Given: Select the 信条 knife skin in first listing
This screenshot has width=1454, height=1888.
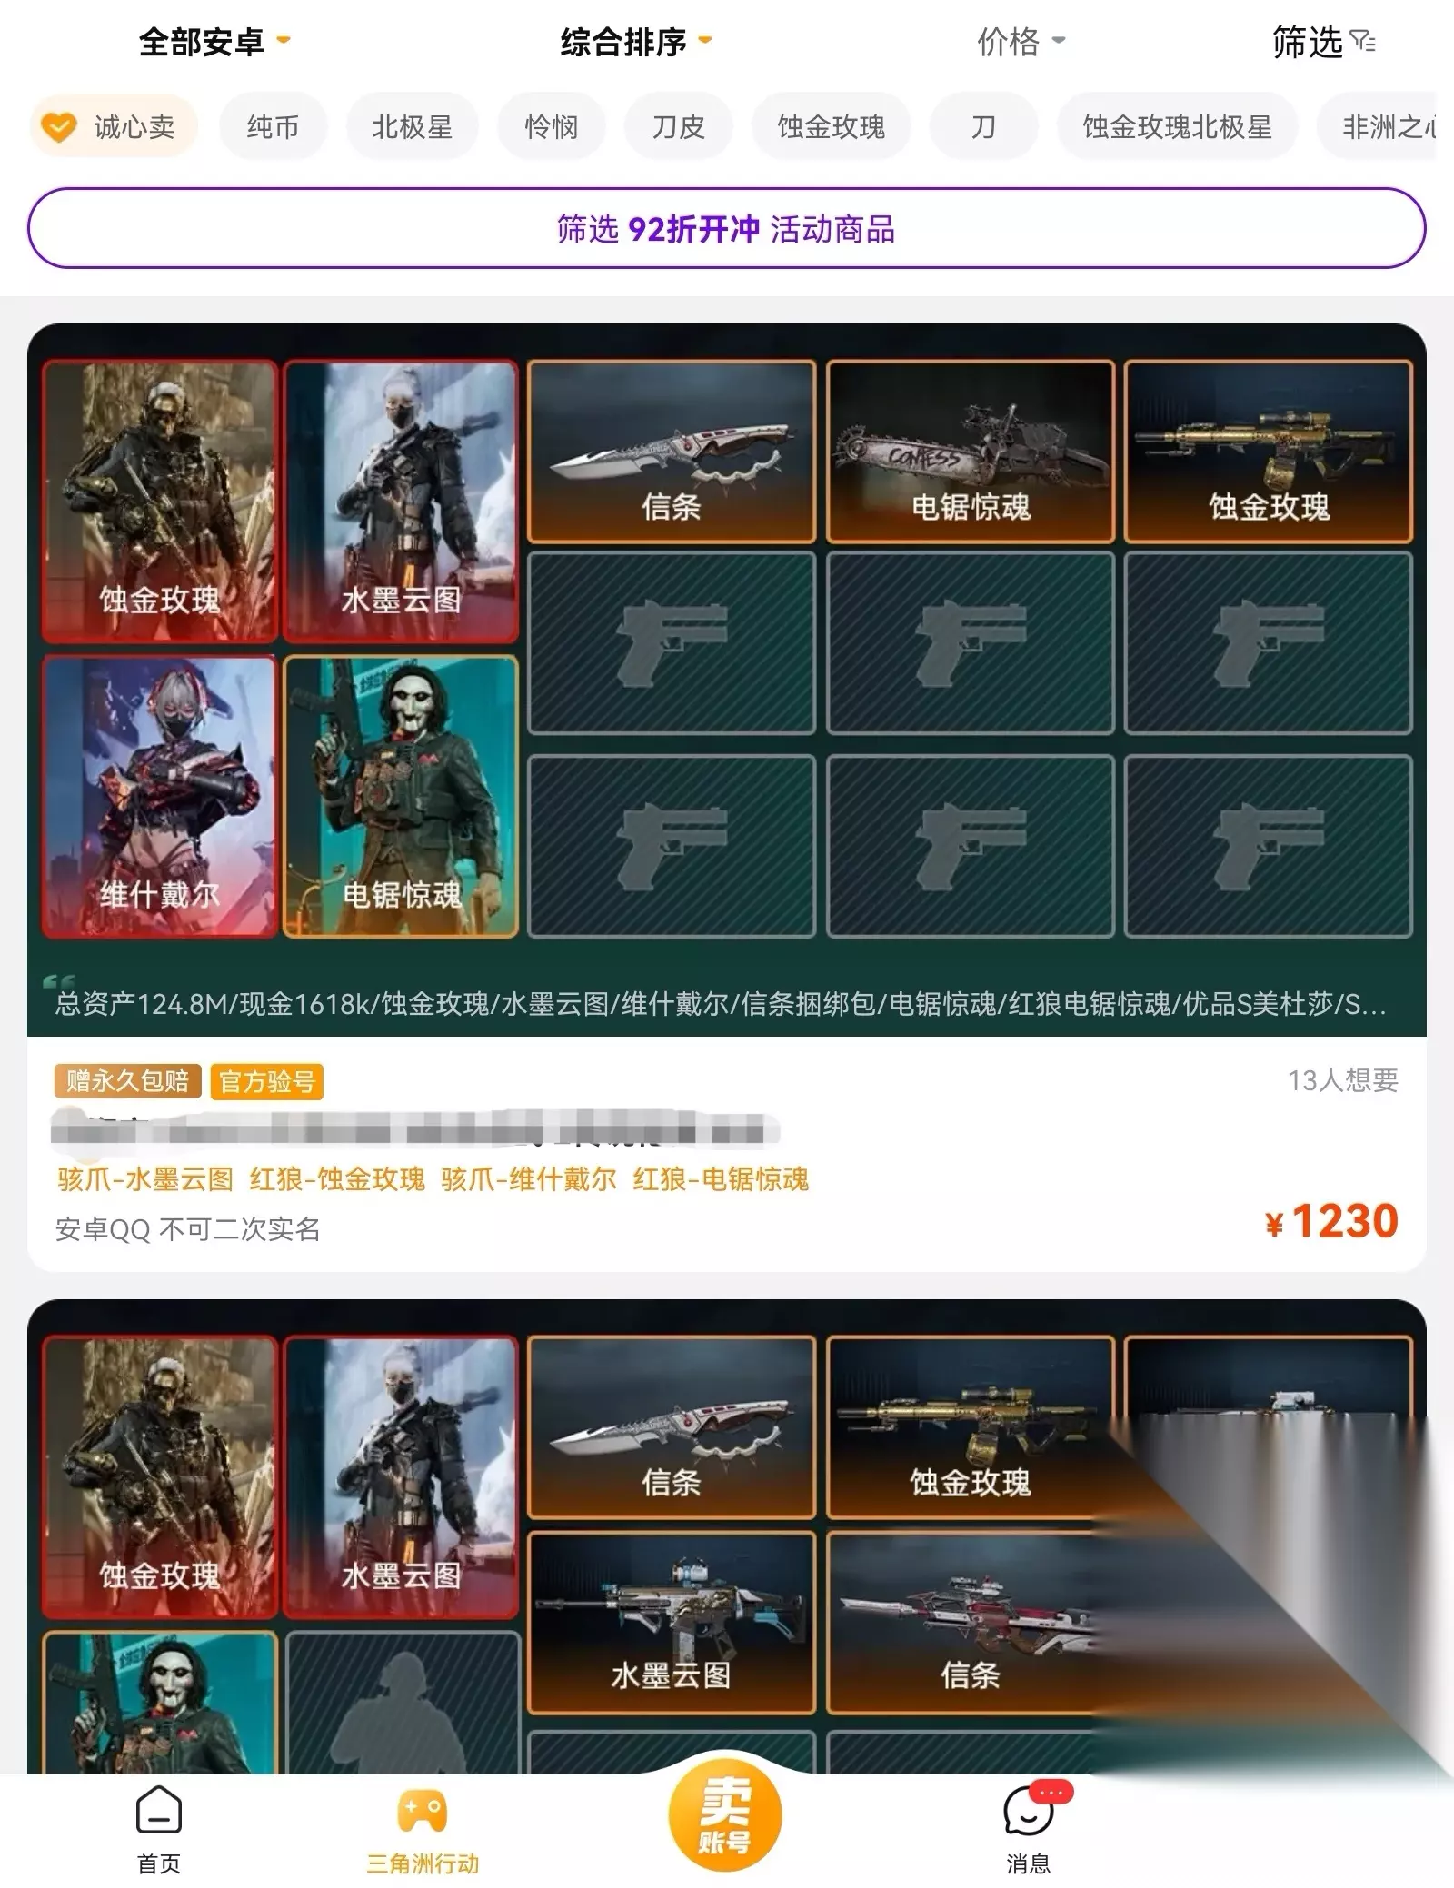Looking at the screenshot, I should point(672,452).
